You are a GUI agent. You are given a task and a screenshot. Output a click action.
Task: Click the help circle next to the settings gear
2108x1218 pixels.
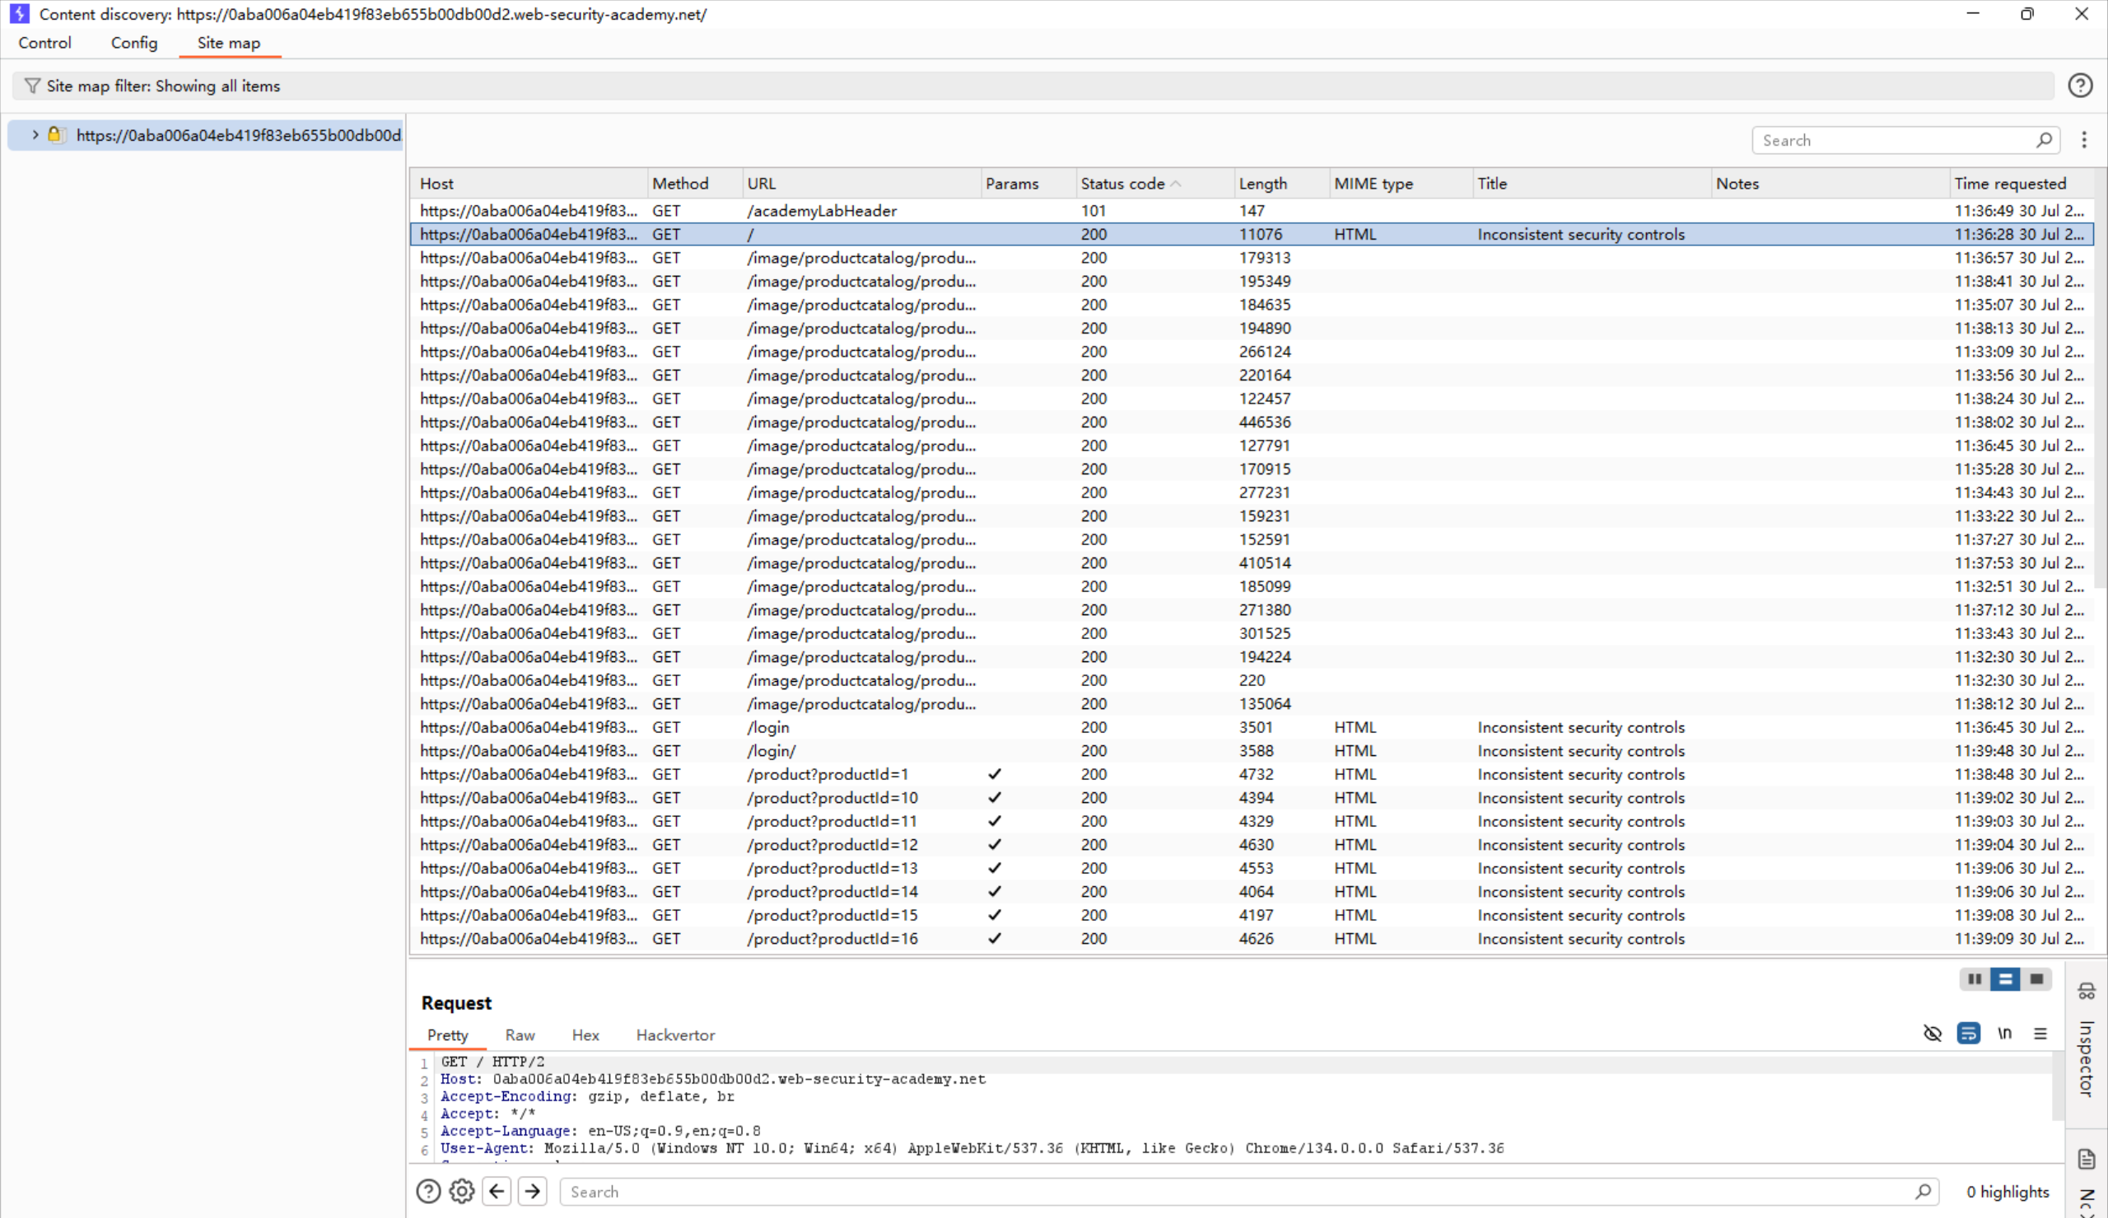(428, 1191)
